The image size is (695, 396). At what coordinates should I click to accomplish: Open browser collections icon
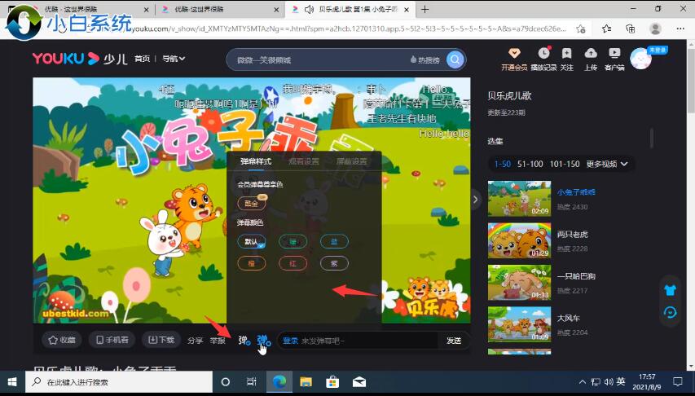[631, 29]
